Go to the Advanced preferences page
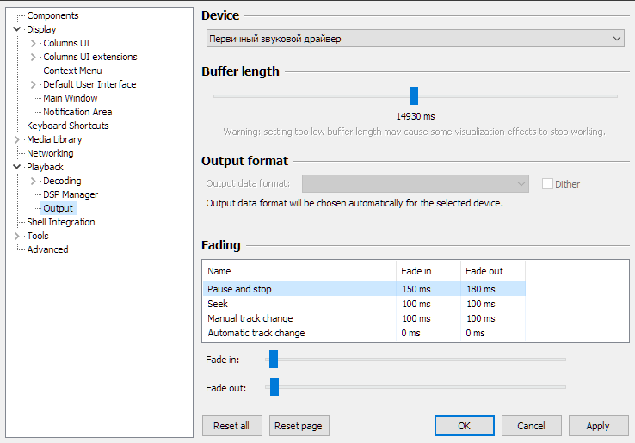This screenshot has height=443, width=635. coord(47,249)
